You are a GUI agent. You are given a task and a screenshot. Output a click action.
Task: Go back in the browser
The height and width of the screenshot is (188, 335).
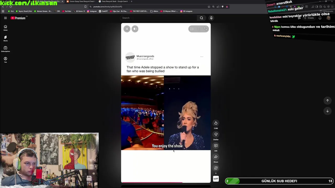point(3,7)
